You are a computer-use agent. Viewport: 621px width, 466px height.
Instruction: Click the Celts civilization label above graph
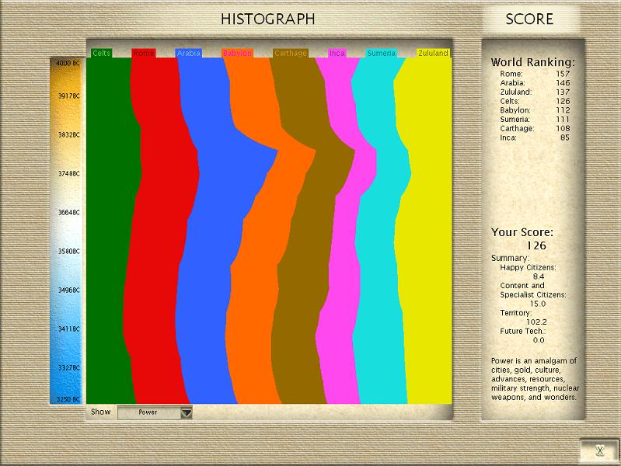click(101, 54)
